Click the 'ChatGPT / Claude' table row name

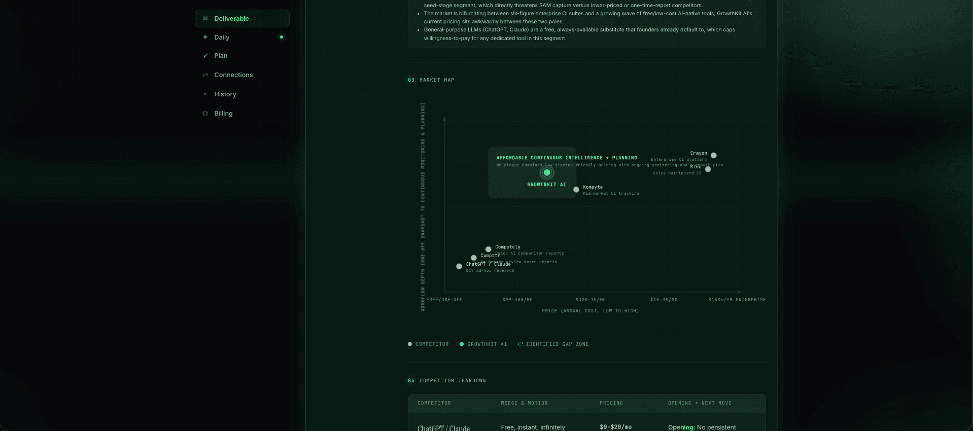coord(443,428)
